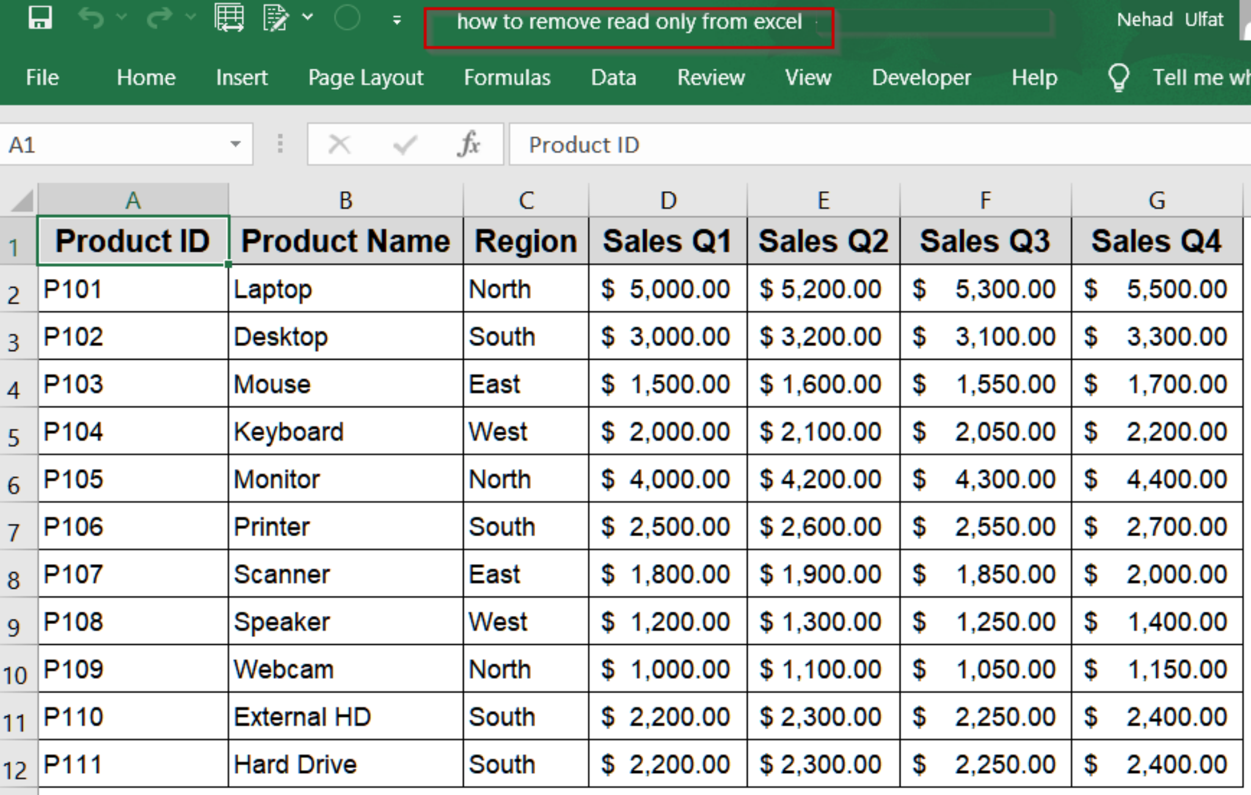Save the workbook using the Save icon
The image size is (1251, 795).
click(39, 18)
